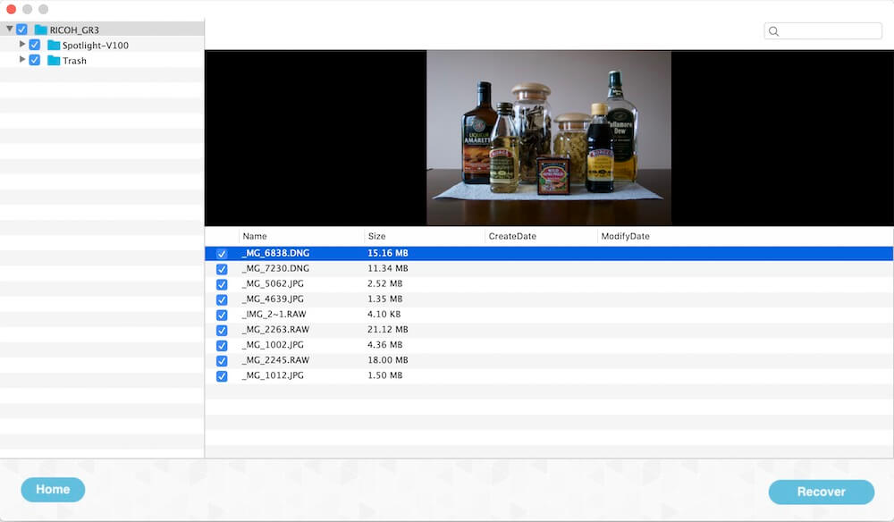Click the 15.16 MB size cell
Image resolution: width=894 pixels, height=522 pixels.
(x=388, y=253)
